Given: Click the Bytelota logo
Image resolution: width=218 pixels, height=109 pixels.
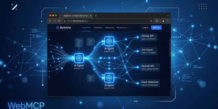Looking at the screenshot, I should (63, 28).
